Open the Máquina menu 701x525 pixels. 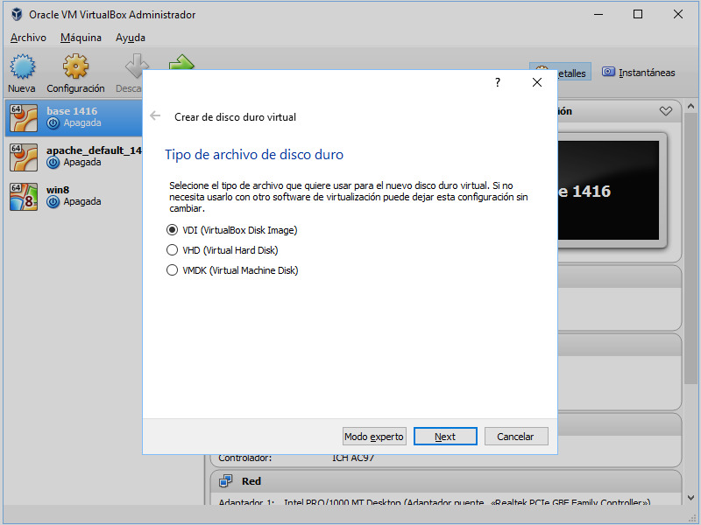tap(81, 38)
